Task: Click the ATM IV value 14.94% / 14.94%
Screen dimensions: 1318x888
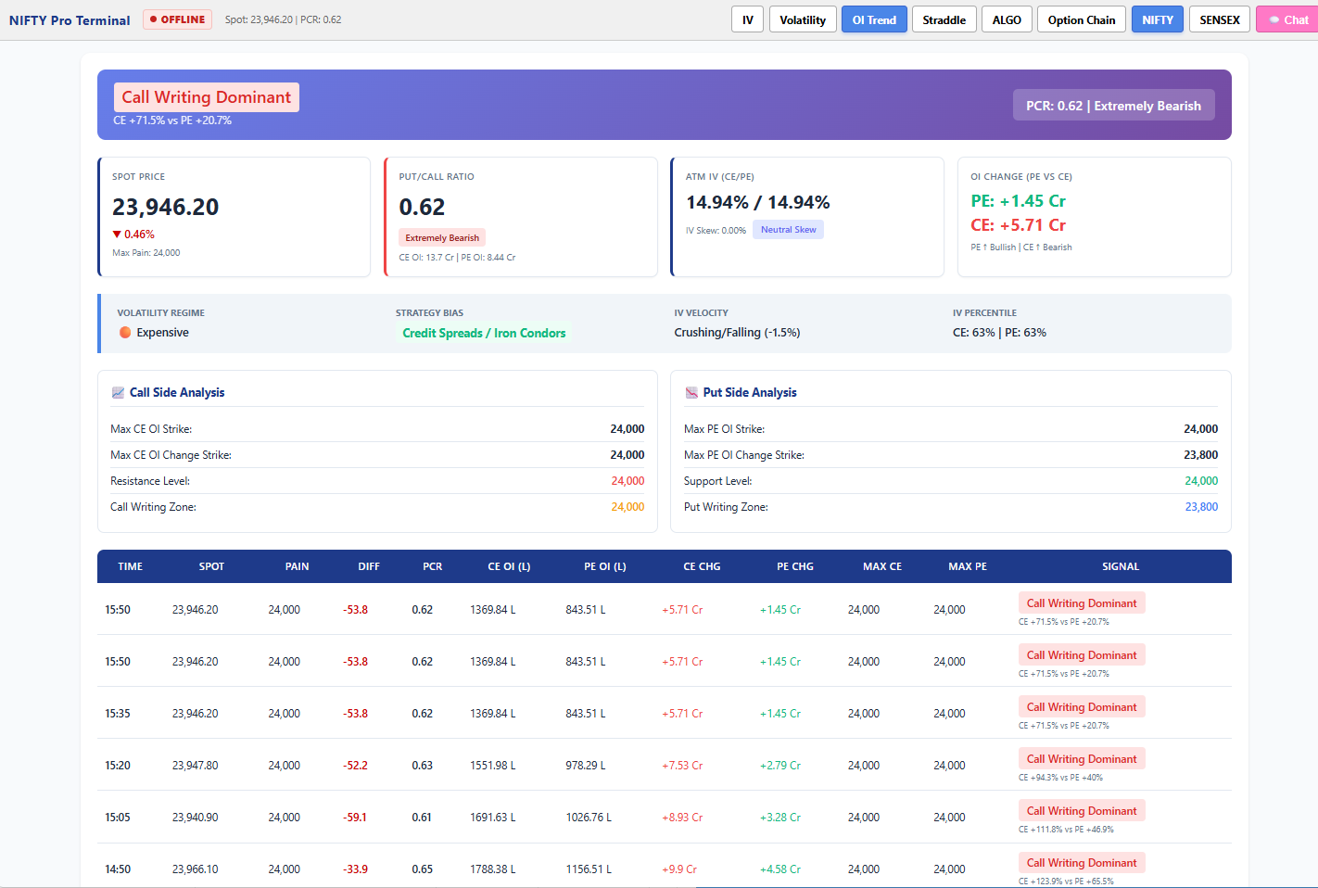Action: coord(758,202)
